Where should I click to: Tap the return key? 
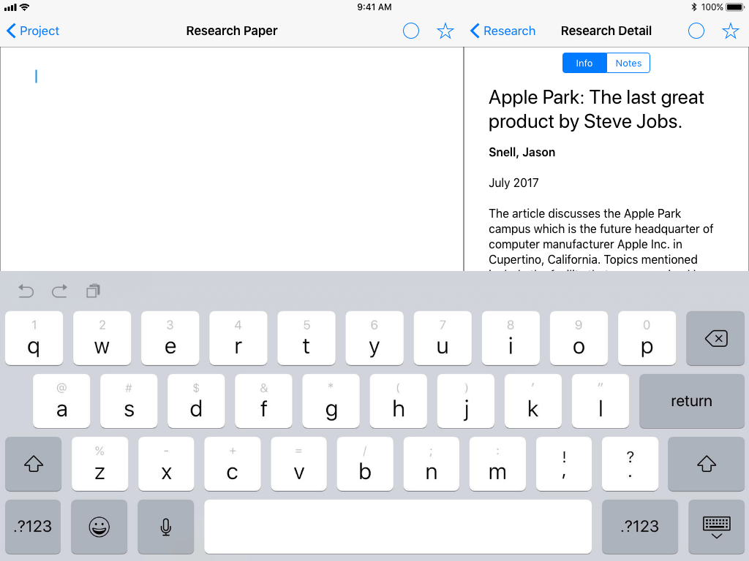(x=691, y=401)
